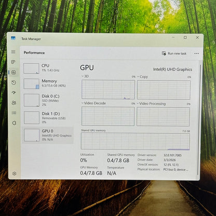Click the physical location PCI bus 0 value
Image resolution: width=216 pixels, height=216 pixels.
coord(176,170)
